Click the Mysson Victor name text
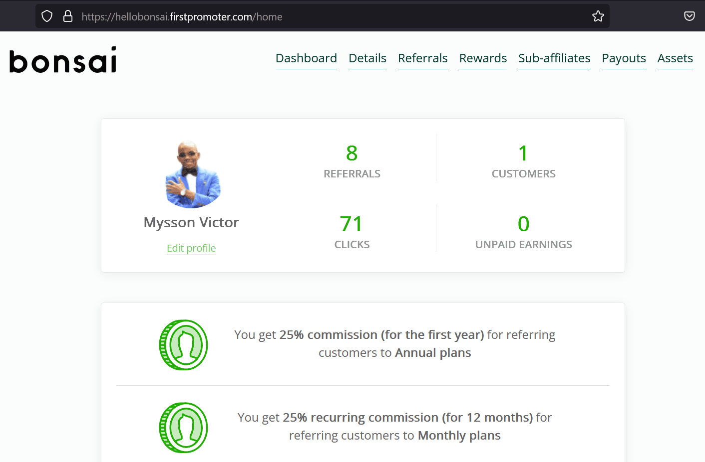Image resolution: width=705 pixels, height=462 pixels. tap(191, 222)
